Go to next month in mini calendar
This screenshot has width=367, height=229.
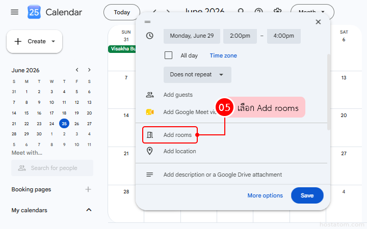coord(89,70)
